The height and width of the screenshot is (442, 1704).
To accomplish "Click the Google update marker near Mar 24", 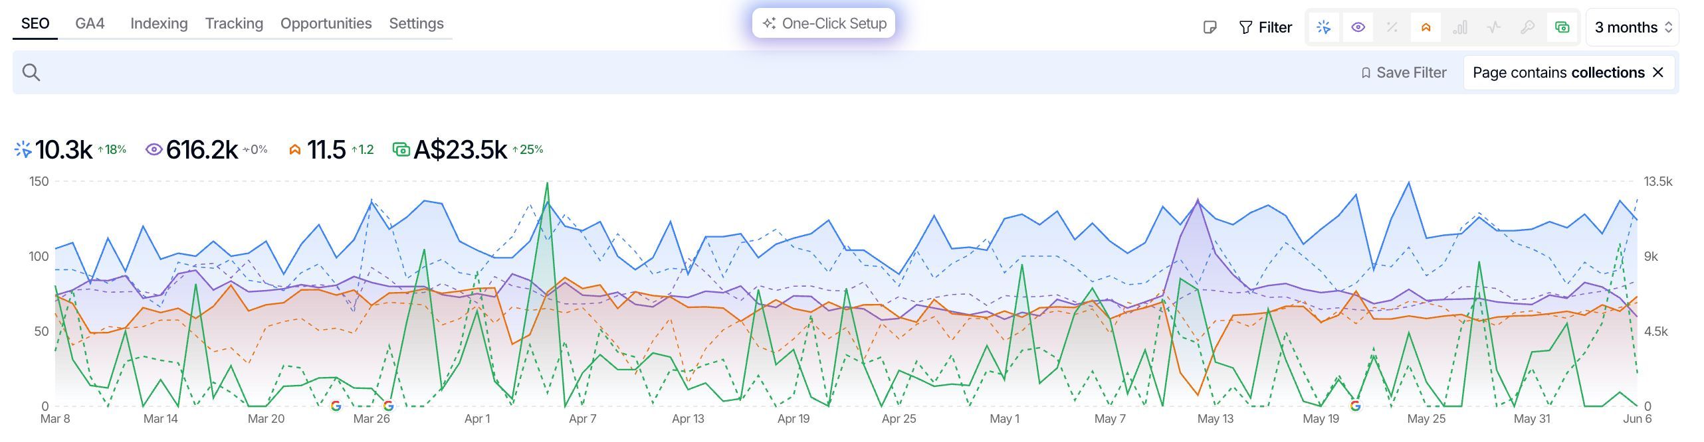I will pos(336,405).
